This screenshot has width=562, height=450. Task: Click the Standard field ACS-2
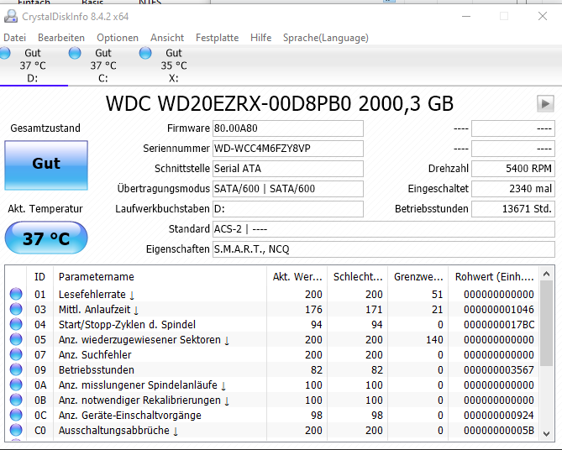[384, 229]
